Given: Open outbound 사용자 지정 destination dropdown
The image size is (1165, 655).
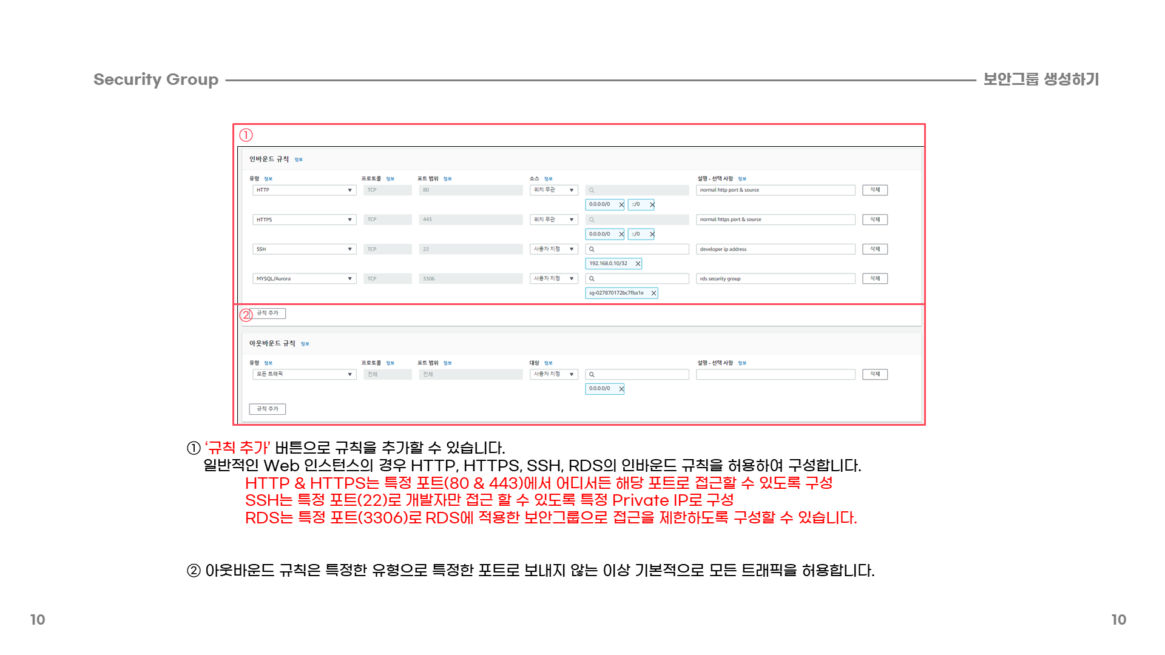Looking at the screenshot, I should coord(554,374).
